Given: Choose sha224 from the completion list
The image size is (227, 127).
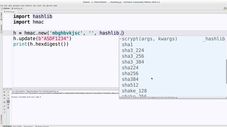Looking at the screenshot, I should point(172,68).
